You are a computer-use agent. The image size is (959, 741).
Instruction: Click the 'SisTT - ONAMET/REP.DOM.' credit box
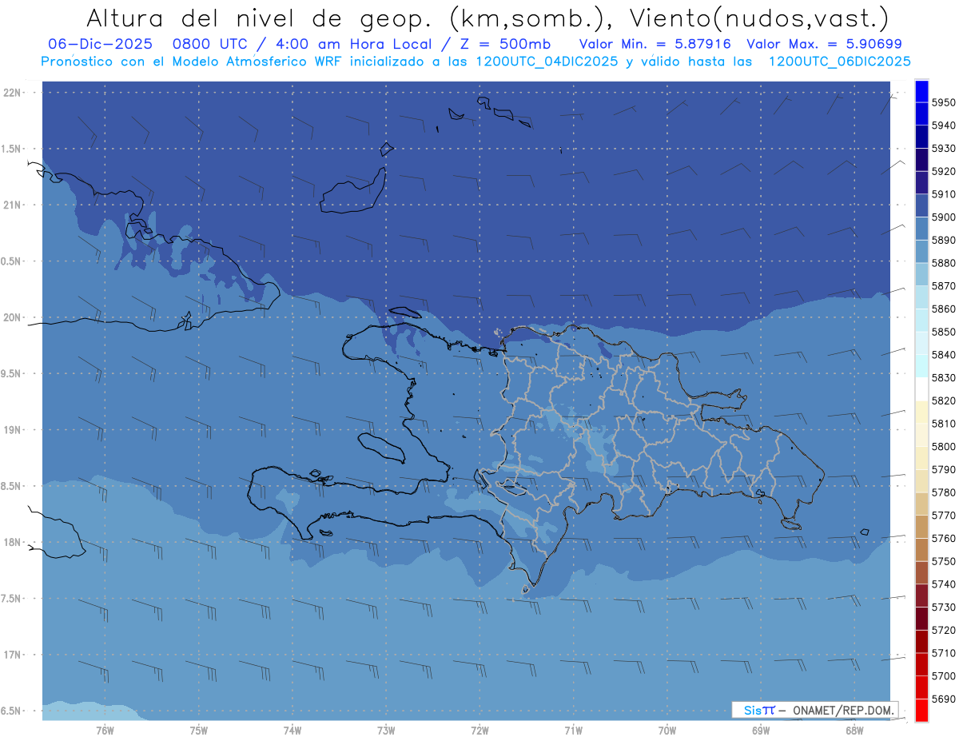pos(815,710)
